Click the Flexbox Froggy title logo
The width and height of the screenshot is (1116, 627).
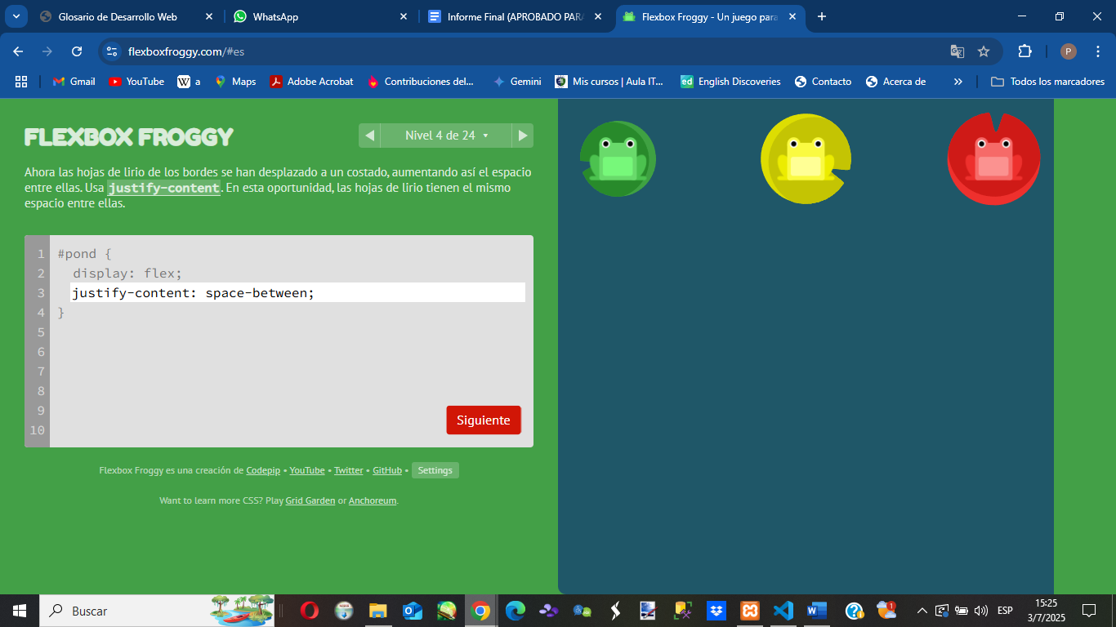[x=129, y=136]
